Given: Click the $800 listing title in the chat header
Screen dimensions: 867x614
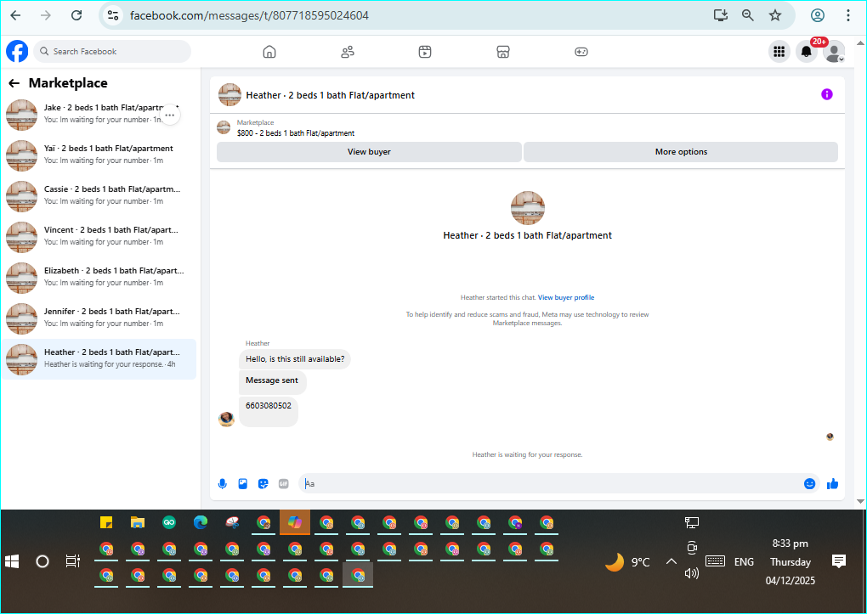Looking at the screenshot, I should coord(296,133).
